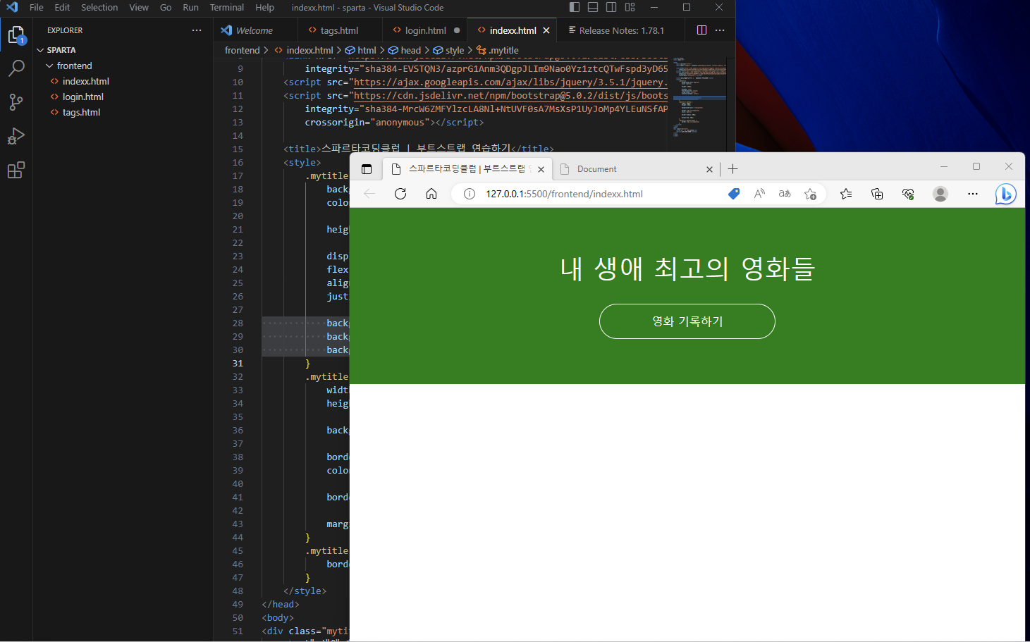Open the Bing sidebar button in browser

(1005, 194)
